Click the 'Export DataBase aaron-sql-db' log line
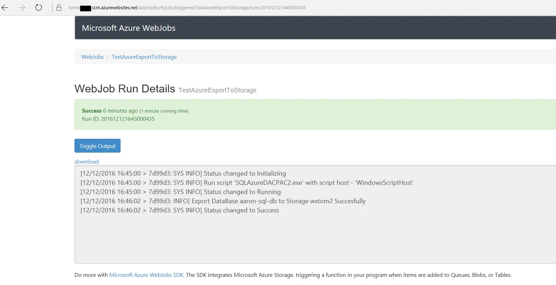 [223, 201]
